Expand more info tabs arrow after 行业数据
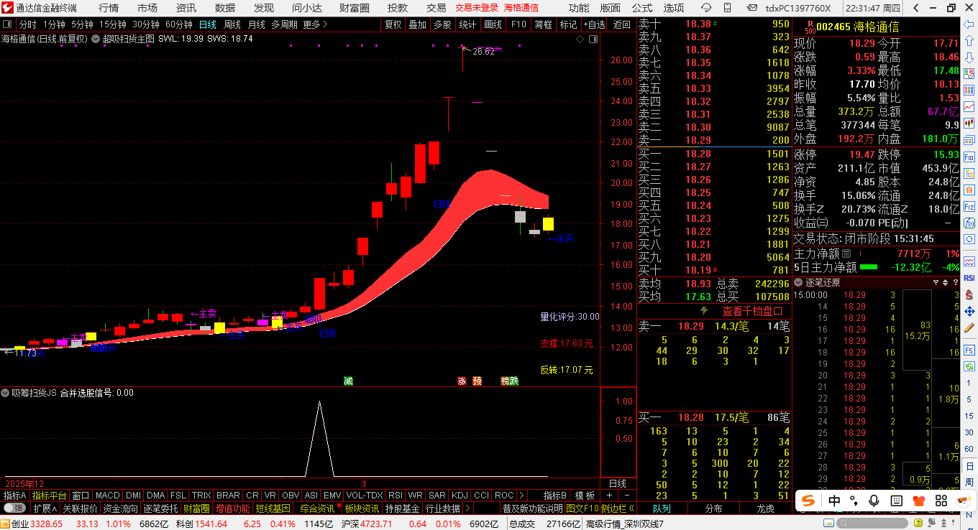The height and width of the screenshot is (530, 978). 467,508
